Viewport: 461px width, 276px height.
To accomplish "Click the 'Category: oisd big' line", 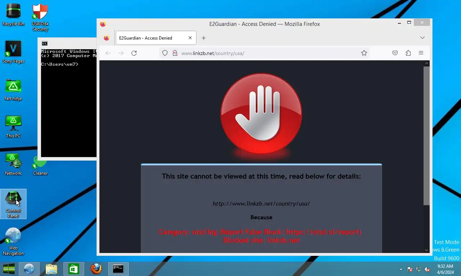I will point(260,232).
